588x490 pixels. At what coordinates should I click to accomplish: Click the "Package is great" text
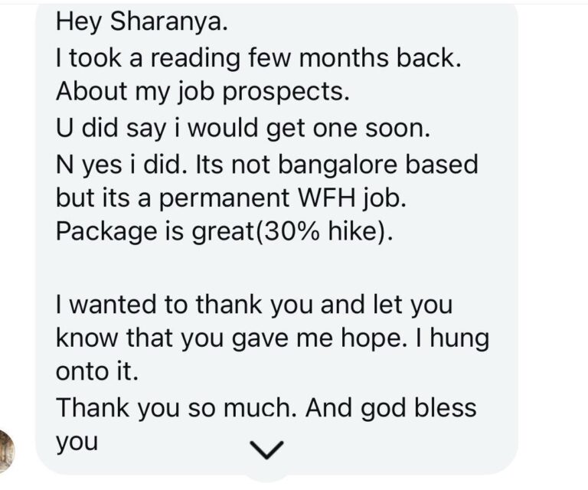coord(153,232)
